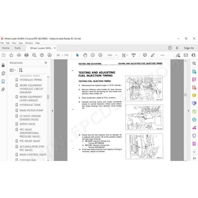The image size is (198, 198).
Task: Print the document with printer icon
Action: [26, 55]
